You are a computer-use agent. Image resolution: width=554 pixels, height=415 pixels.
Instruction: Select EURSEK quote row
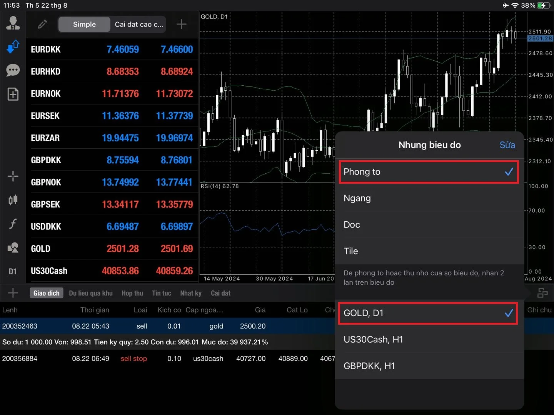point(112,116)
